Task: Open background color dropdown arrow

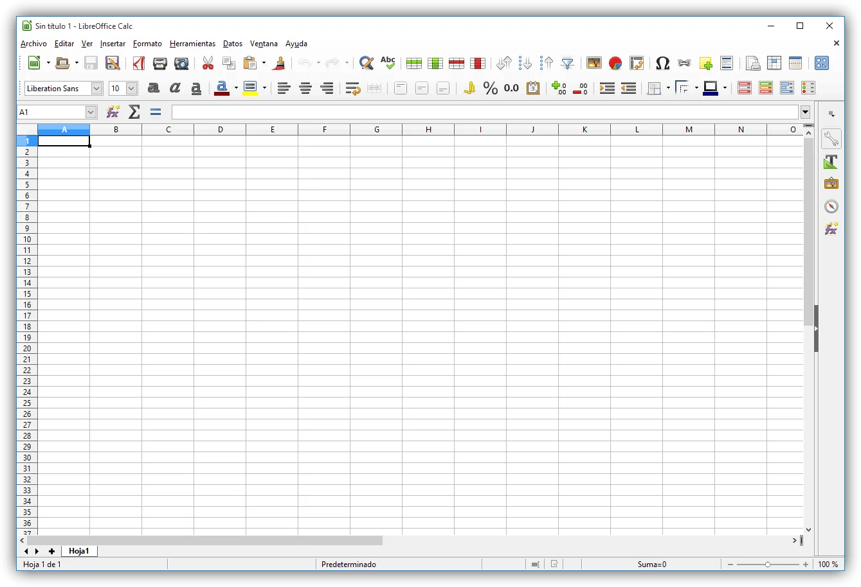Action: coord(264,88)
